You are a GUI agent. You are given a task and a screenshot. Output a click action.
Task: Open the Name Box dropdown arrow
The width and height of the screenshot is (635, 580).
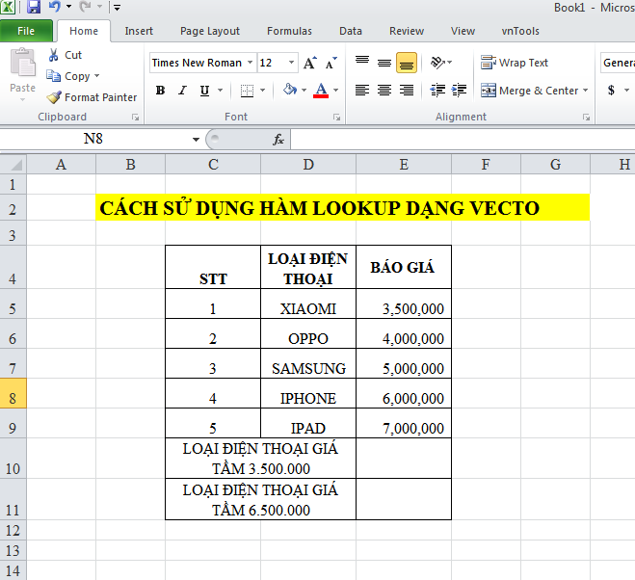[196, 140]
